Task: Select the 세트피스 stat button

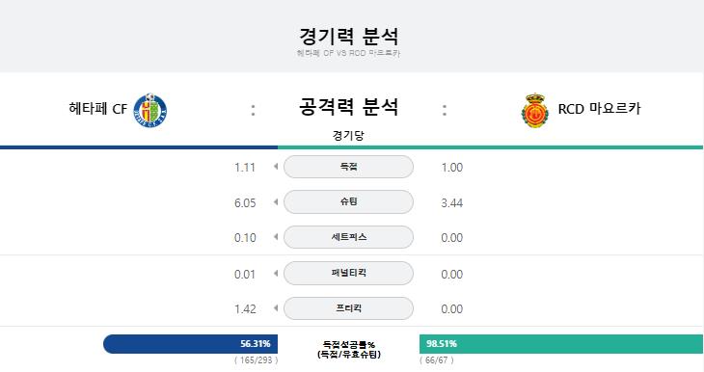Action: (348, 237)
